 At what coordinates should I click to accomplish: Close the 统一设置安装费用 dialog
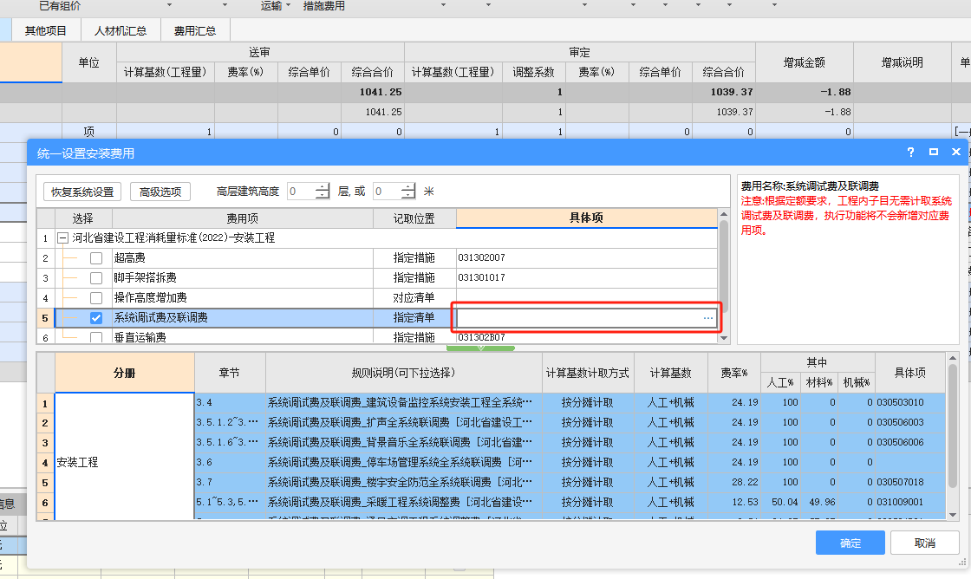[956, 153]
